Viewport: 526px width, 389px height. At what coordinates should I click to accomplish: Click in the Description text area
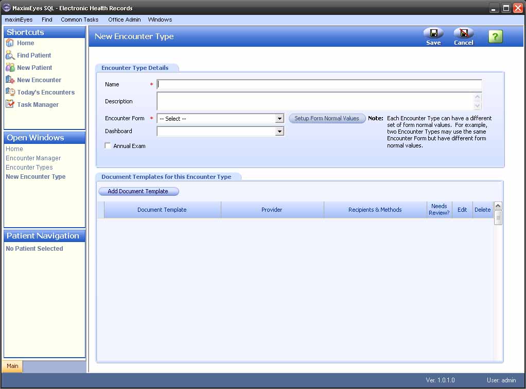(315, 101)
